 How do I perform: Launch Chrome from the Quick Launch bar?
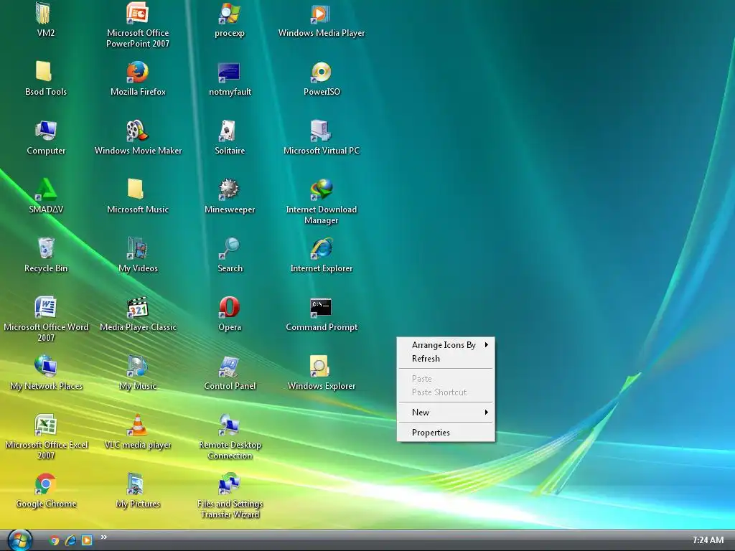pyautogui.click(x=55, y=540)
